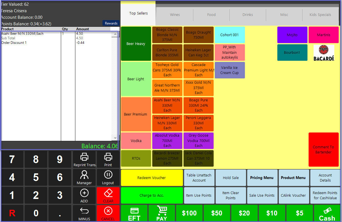Open the Kids Specials tab
The width and height of the screenshot is (342, 222).
click(x=320, y=15)
